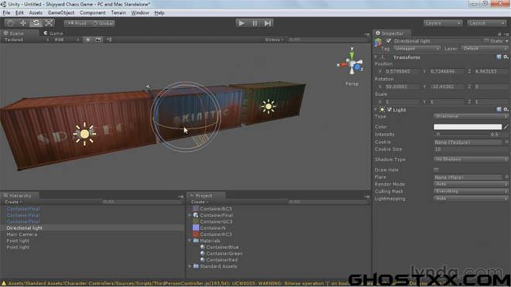Viewport: 511px width, 287px height.
Task: Click the Global orientation button
Action: click(102, 23)
